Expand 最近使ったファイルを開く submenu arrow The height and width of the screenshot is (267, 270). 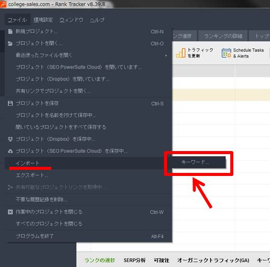(x=166, y=55)
